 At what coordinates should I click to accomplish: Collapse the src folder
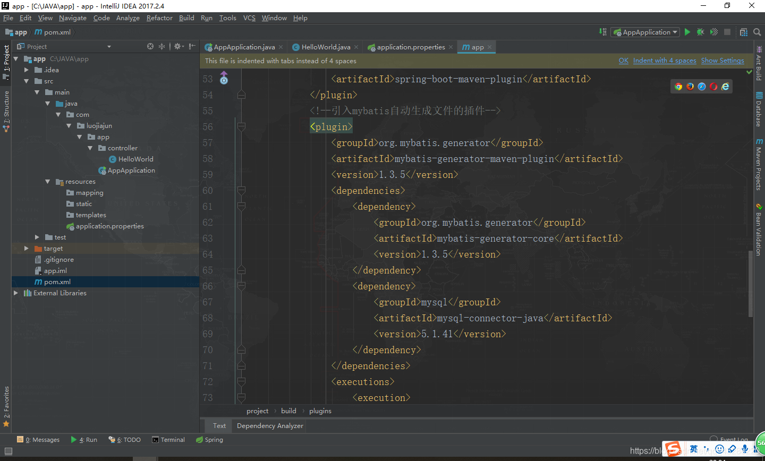(x=27, y=81)
